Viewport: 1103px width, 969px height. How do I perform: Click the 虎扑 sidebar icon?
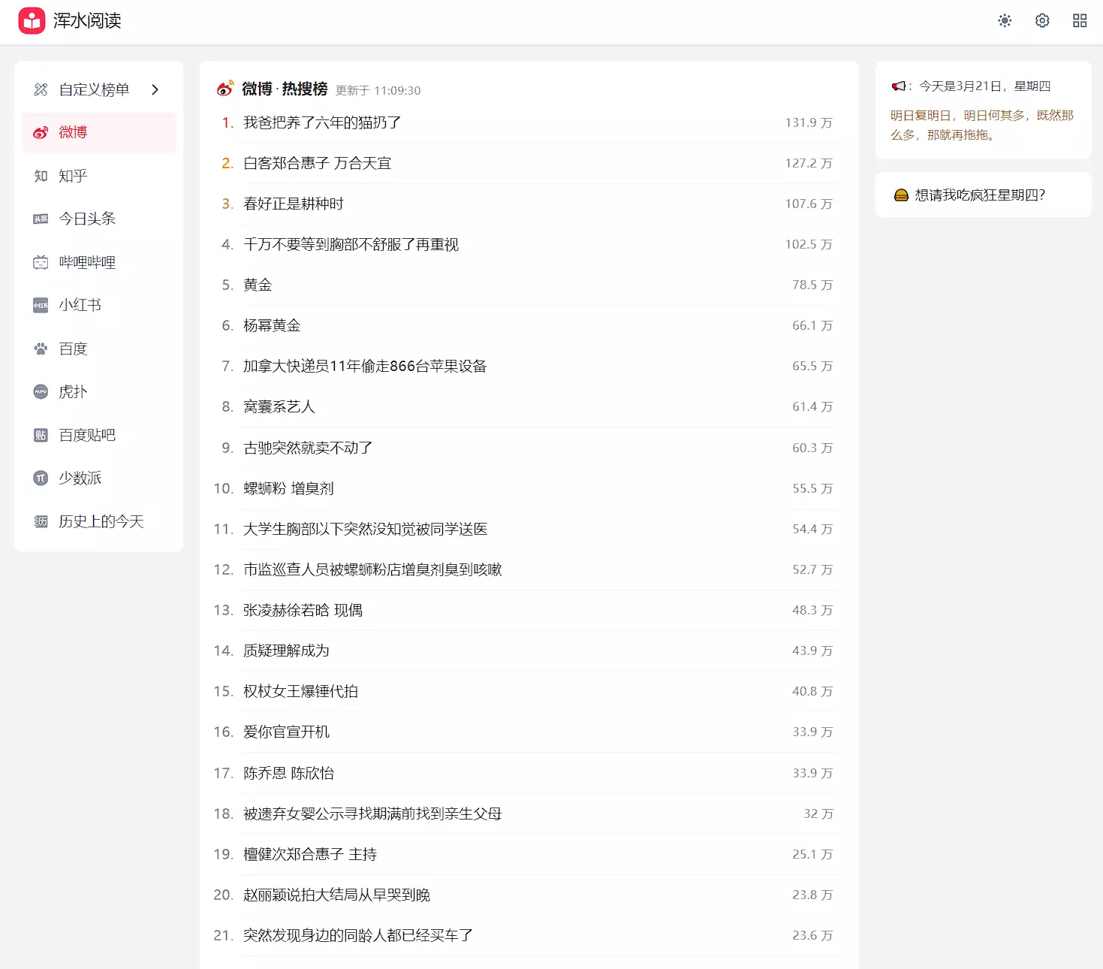(41, 392)
